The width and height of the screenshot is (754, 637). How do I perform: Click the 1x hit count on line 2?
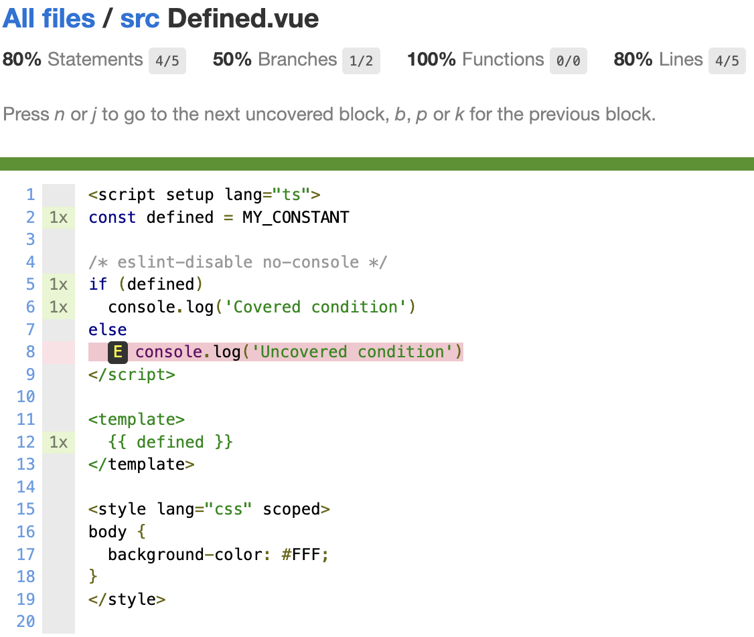point(59,217)
